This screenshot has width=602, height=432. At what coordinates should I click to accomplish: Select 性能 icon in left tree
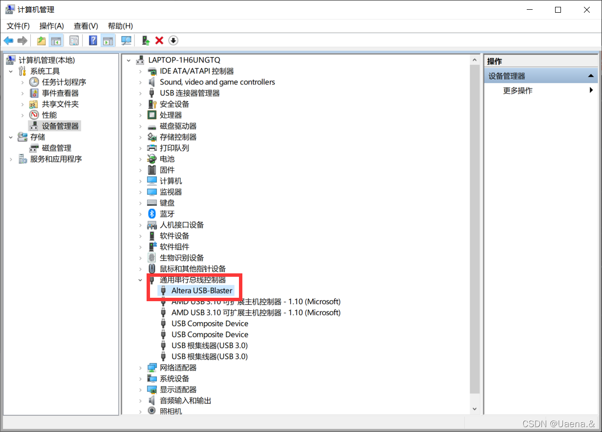tap(34, 115)
